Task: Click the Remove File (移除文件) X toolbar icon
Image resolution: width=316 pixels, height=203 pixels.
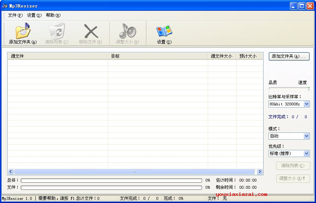Action: [x=90, y=32]
